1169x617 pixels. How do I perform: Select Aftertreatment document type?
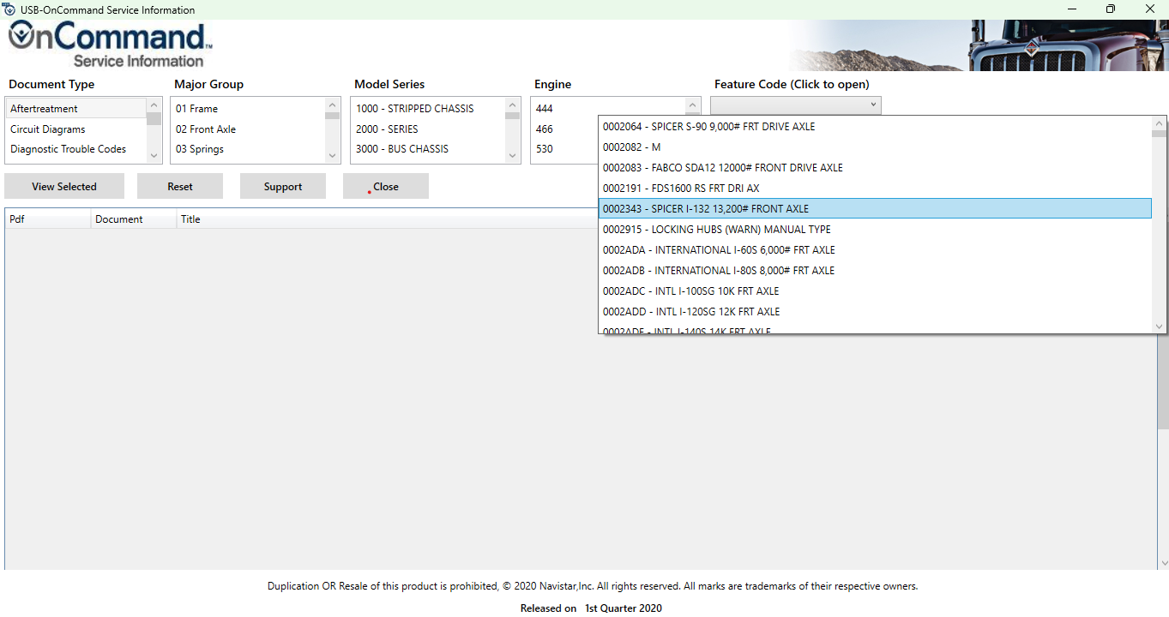point(75,109)
